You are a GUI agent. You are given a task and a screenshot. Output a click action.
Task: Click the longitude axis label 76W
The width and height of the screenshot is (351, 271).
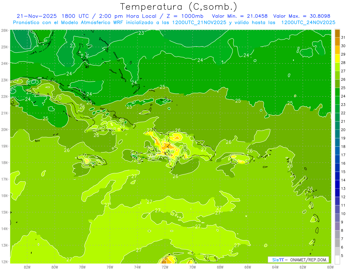point(110,267)
